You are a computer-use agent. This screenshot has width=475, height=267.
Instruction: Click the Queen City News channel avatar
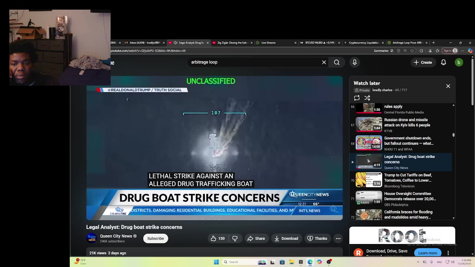92,238
